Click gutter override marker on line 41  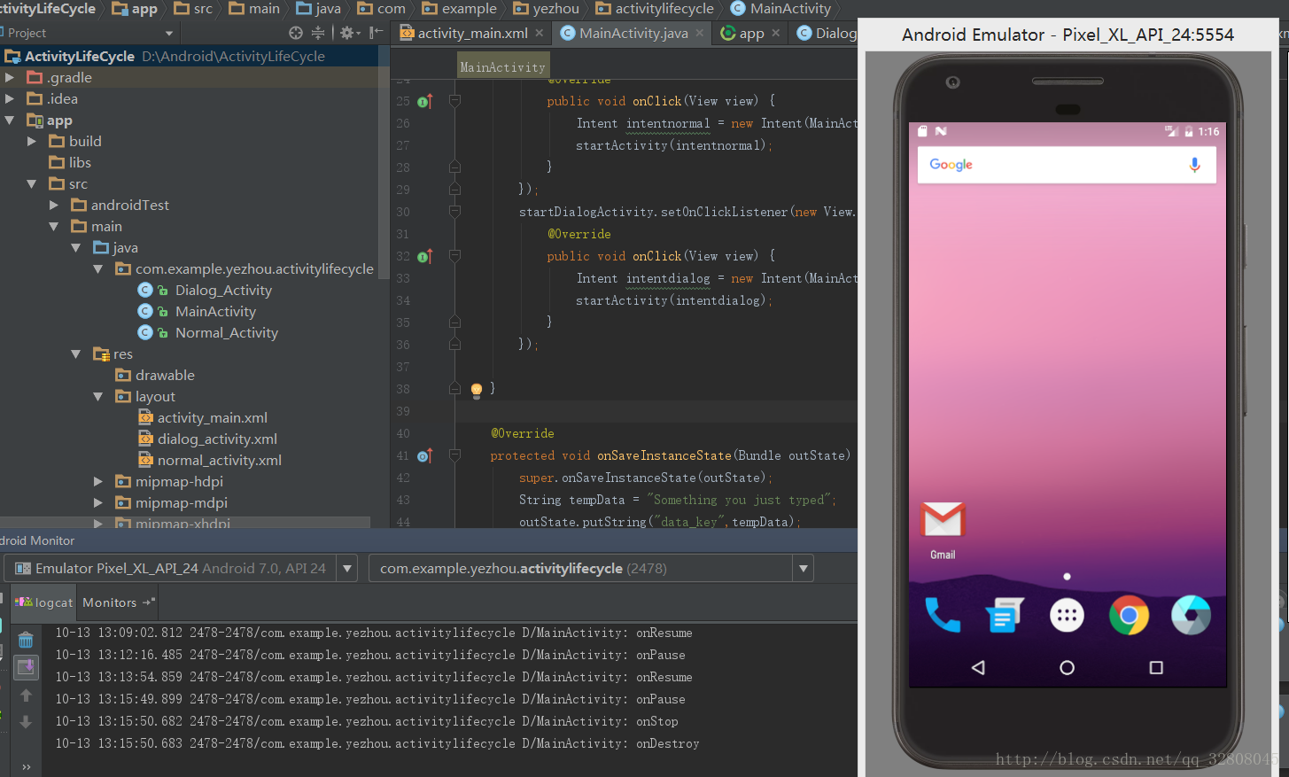pos(424,455)
